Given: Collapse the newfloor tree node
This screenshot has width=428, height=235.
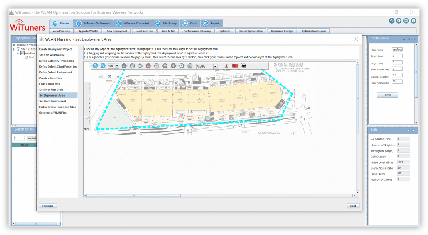Looking at the screenshot, I should (18, 53).
